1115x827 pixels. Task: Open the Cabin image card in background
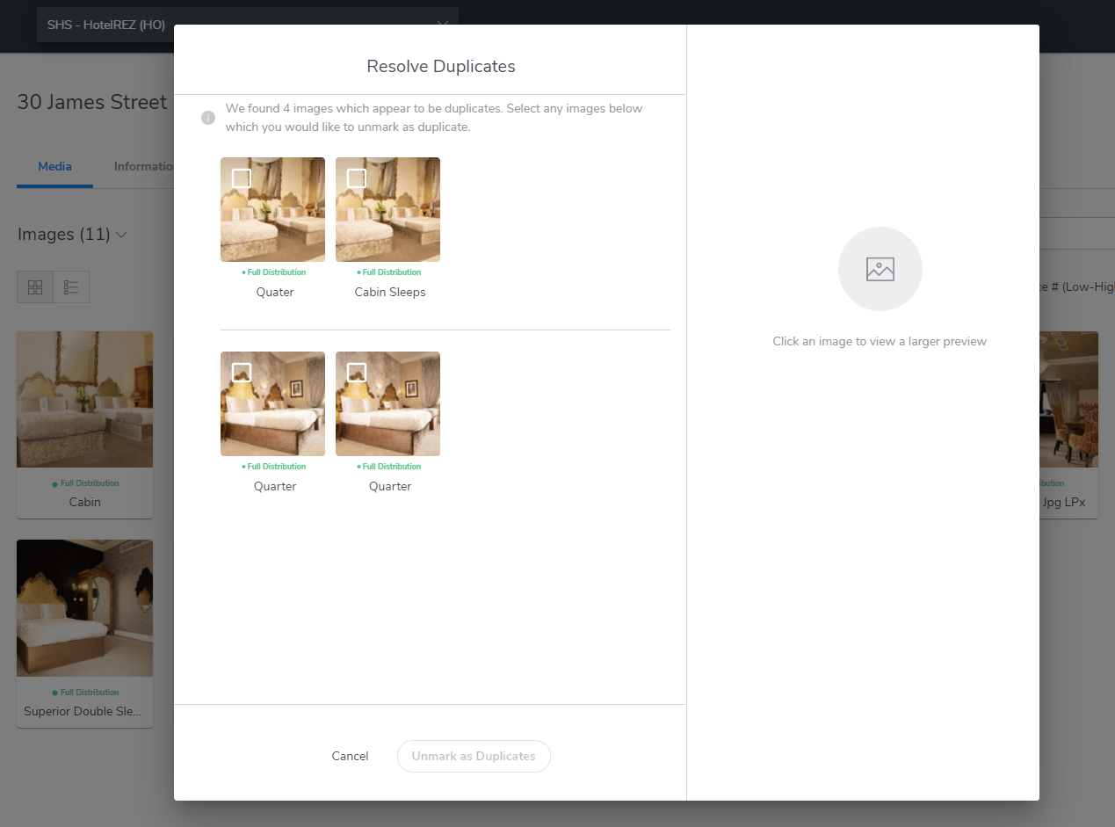pyautogui.click(x=84, y=424)
